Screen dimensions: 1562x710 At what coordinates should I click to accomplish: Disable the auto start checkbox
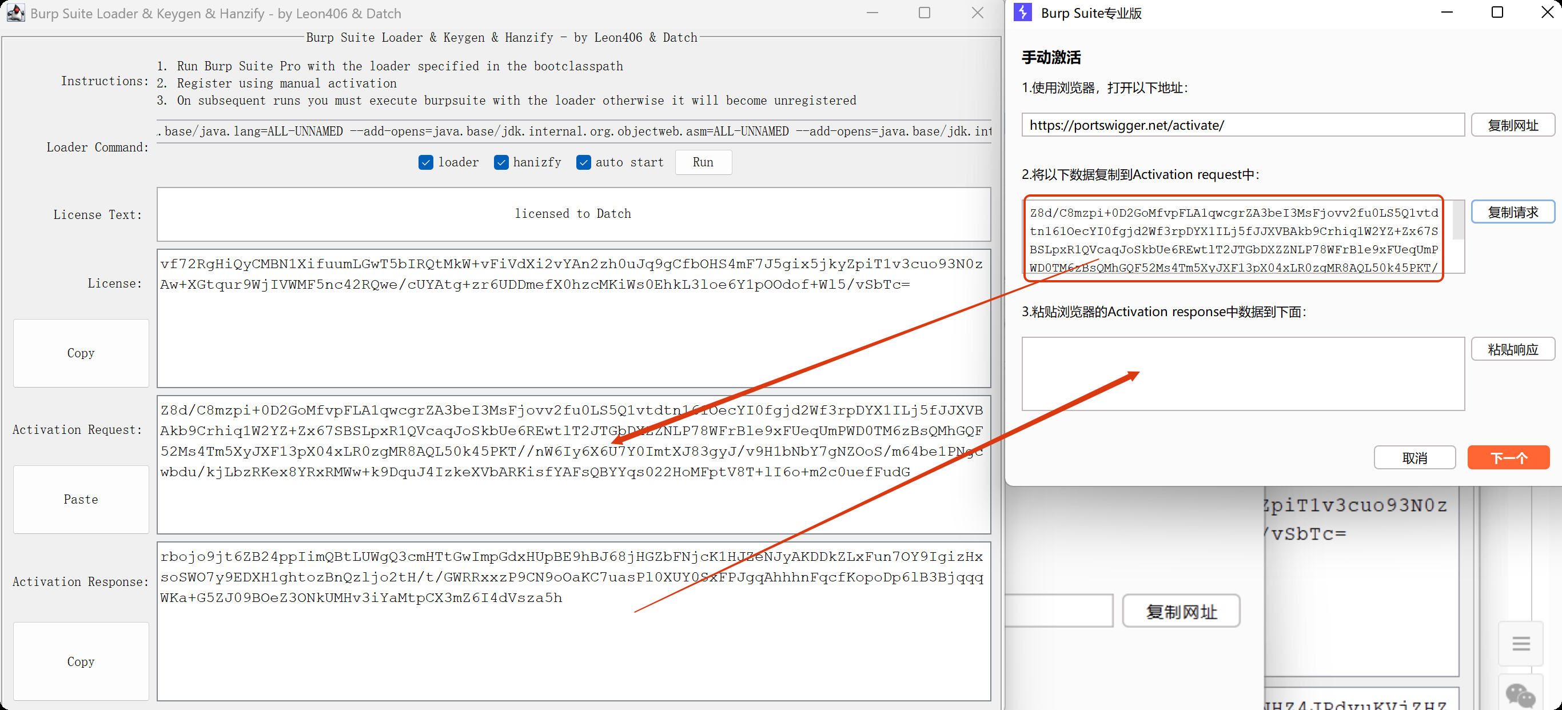[583, 162]
